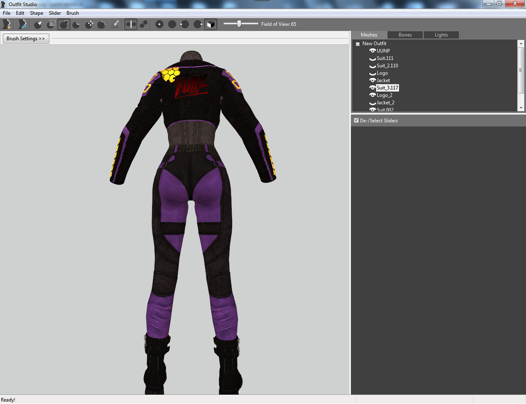Click the Weight Paint brush icon
This screenshot has height=404, width=526.
tap(115, 24)
